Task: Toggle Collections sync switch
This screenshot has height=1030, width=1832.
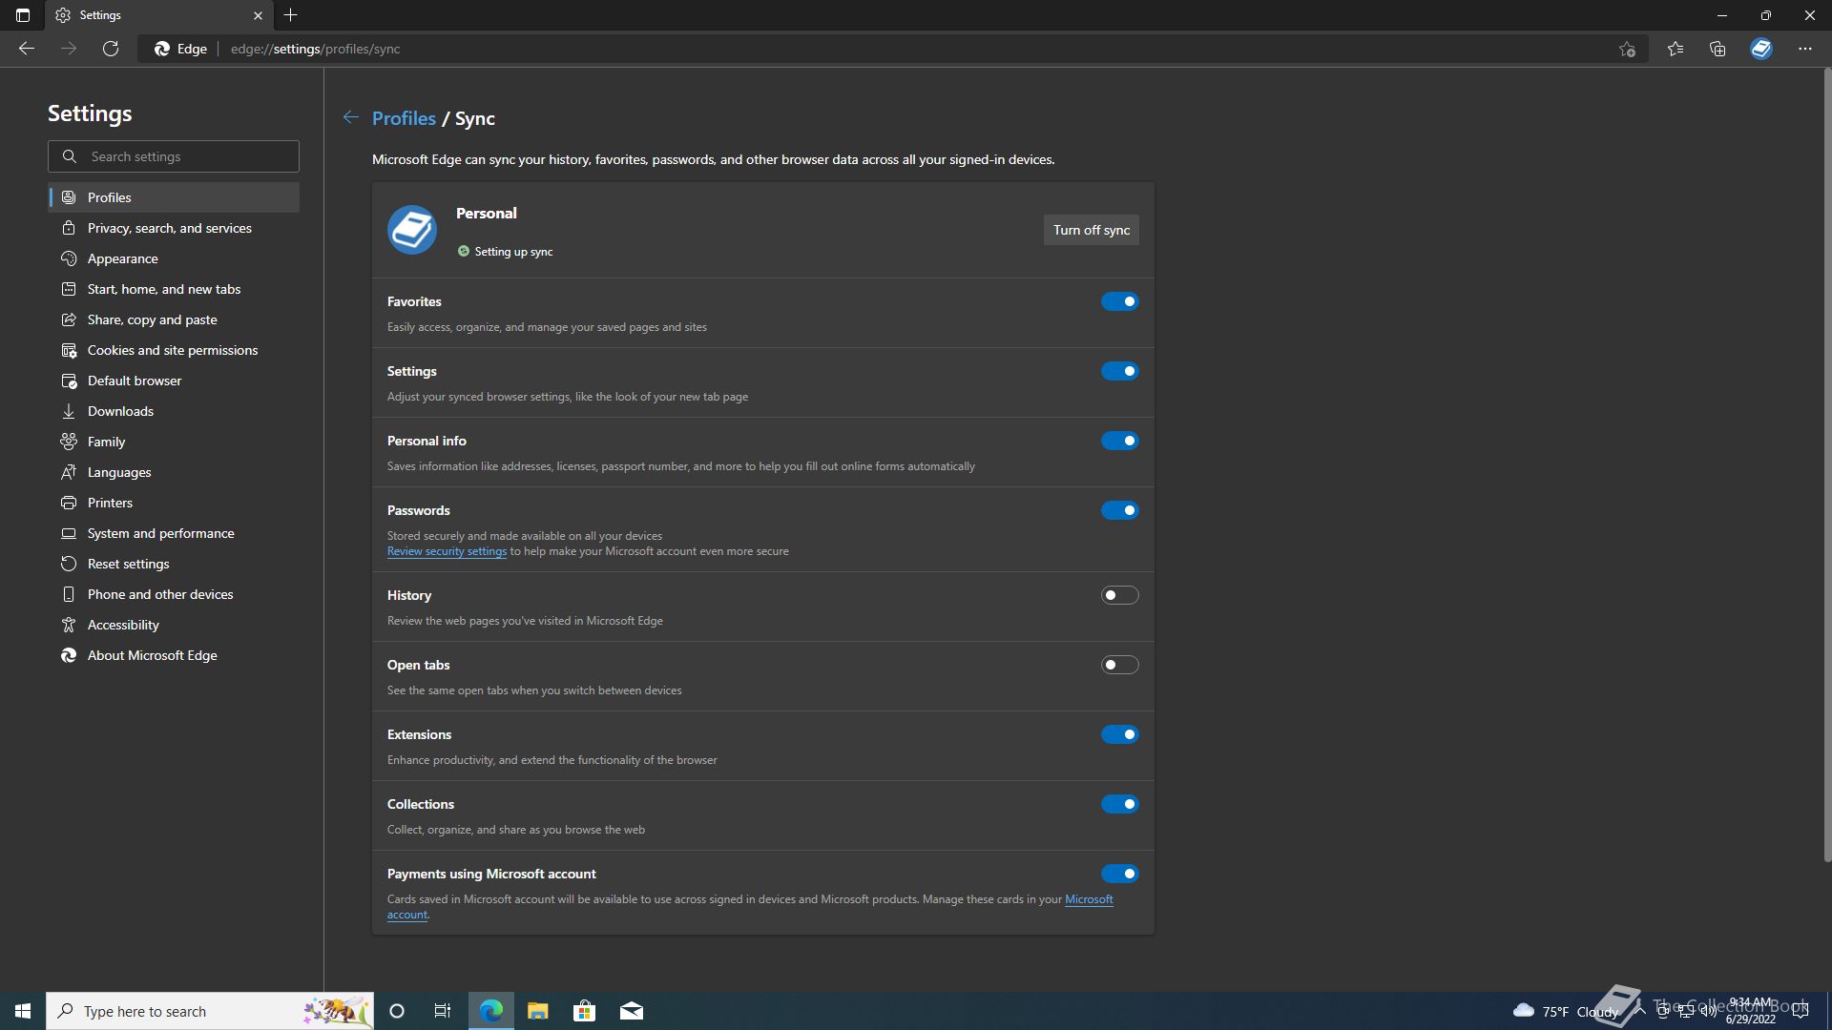Action: click(x=1119, y=804)
